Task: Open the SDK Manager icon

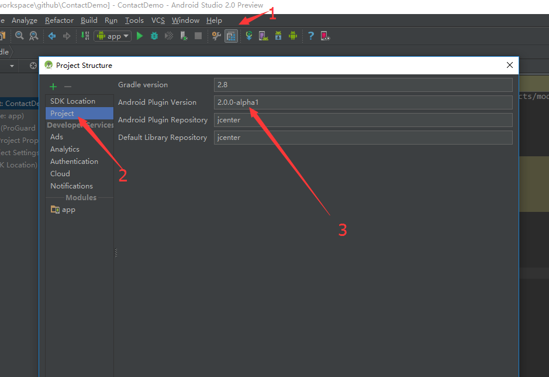Action: 278,36
